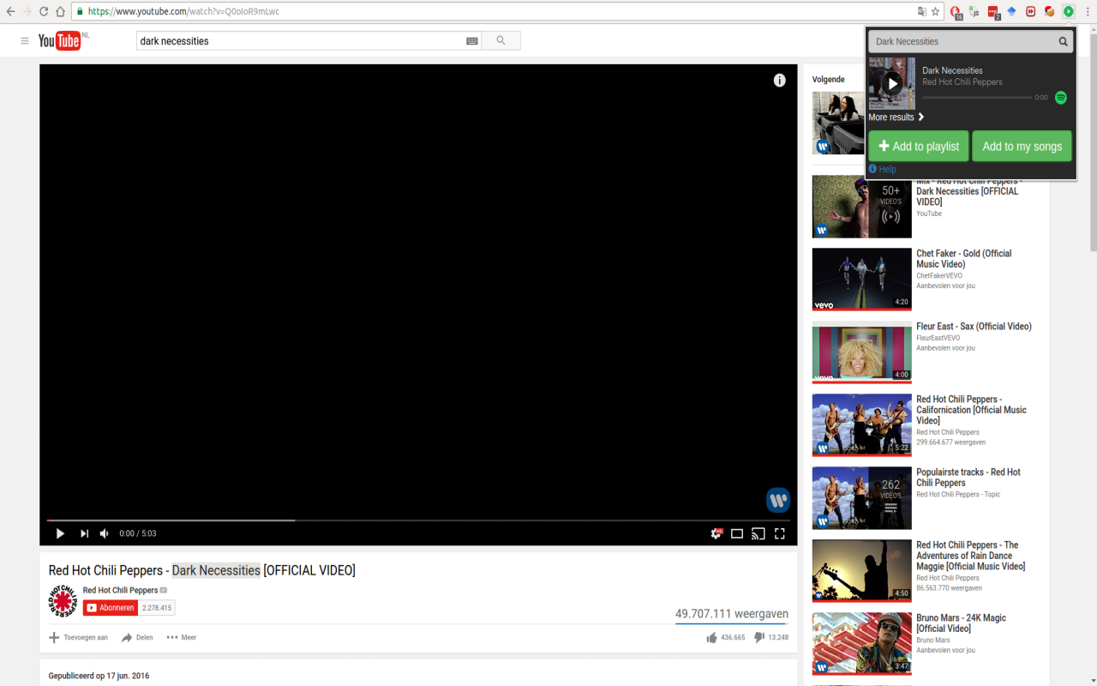Click Add to my songs button
The image size is (1097, 686).
point(1022,146)
